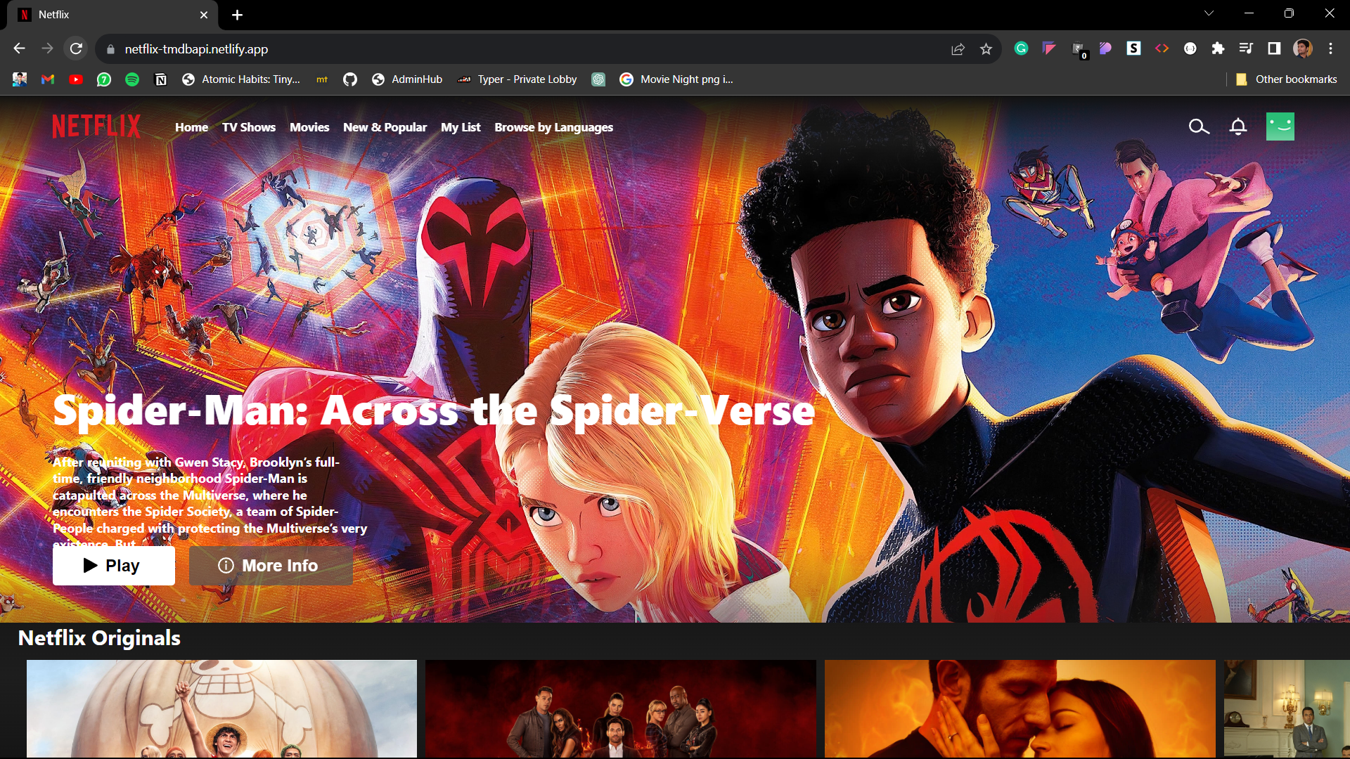The height and width of the screenshot is (759, 1350).
Task: Click the Netflix search magnifier icon
Action: point(1199,127)
